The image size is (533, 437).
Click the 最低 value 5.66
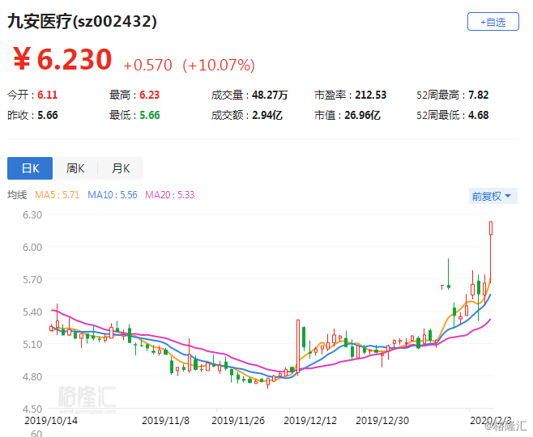pos(149,115)
